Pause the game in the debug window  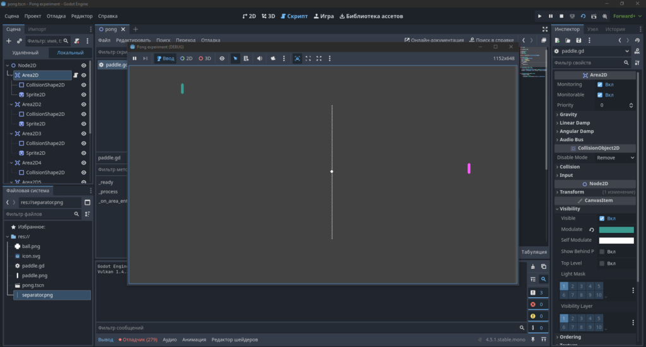[x=134, y=59]
